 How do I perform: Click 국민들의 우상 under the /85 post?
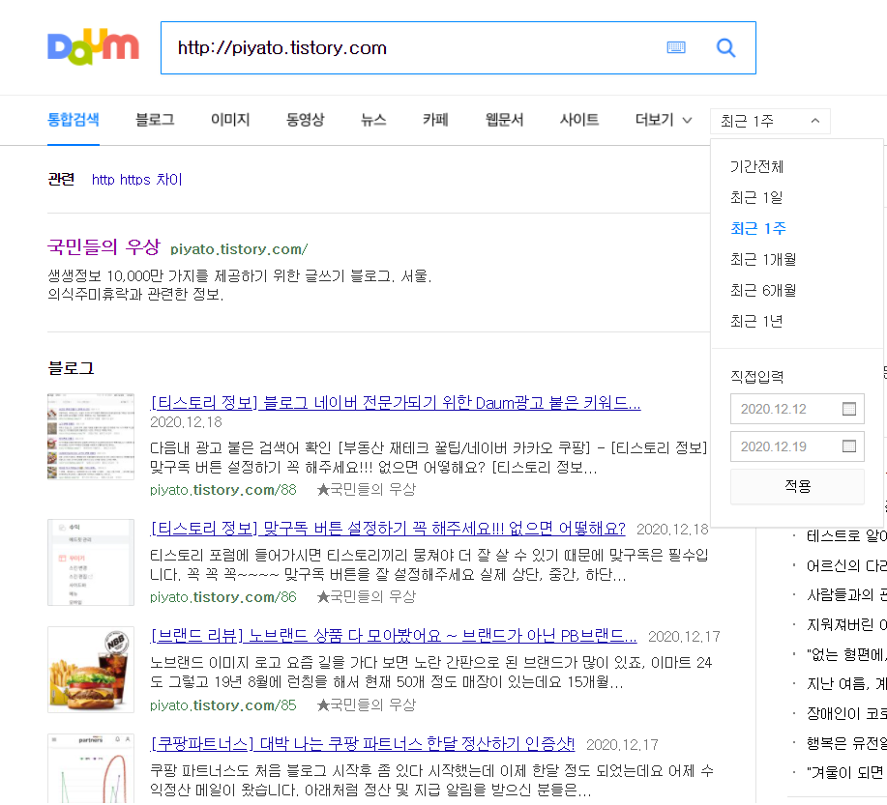(x=367, y=705)
